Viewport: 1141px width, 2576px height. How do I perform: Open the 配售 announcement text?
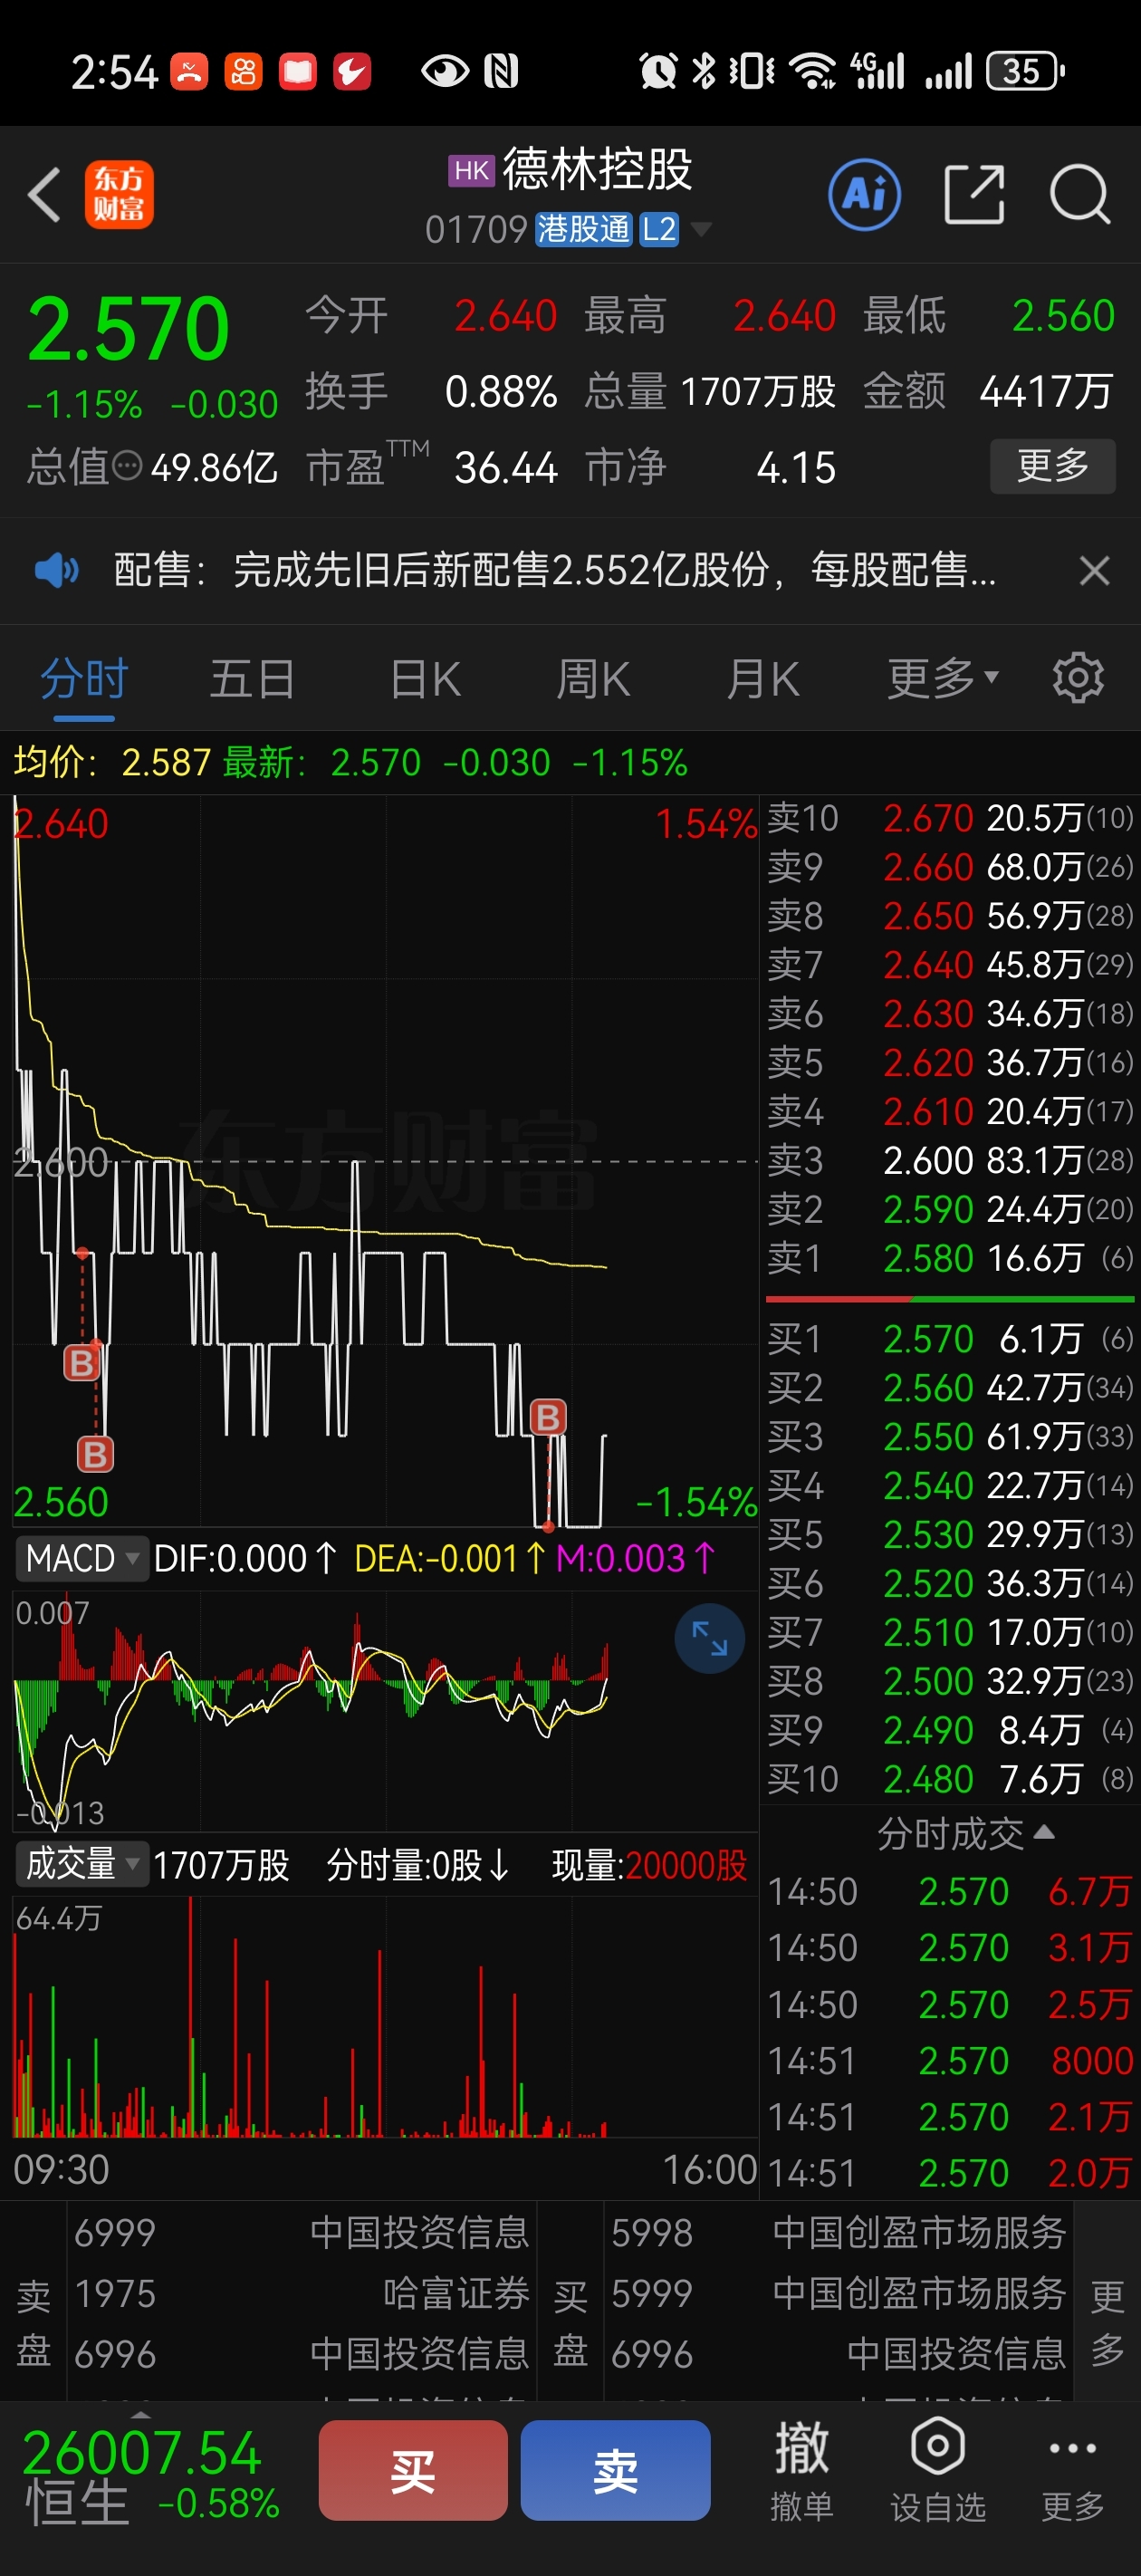coord(555,570)
